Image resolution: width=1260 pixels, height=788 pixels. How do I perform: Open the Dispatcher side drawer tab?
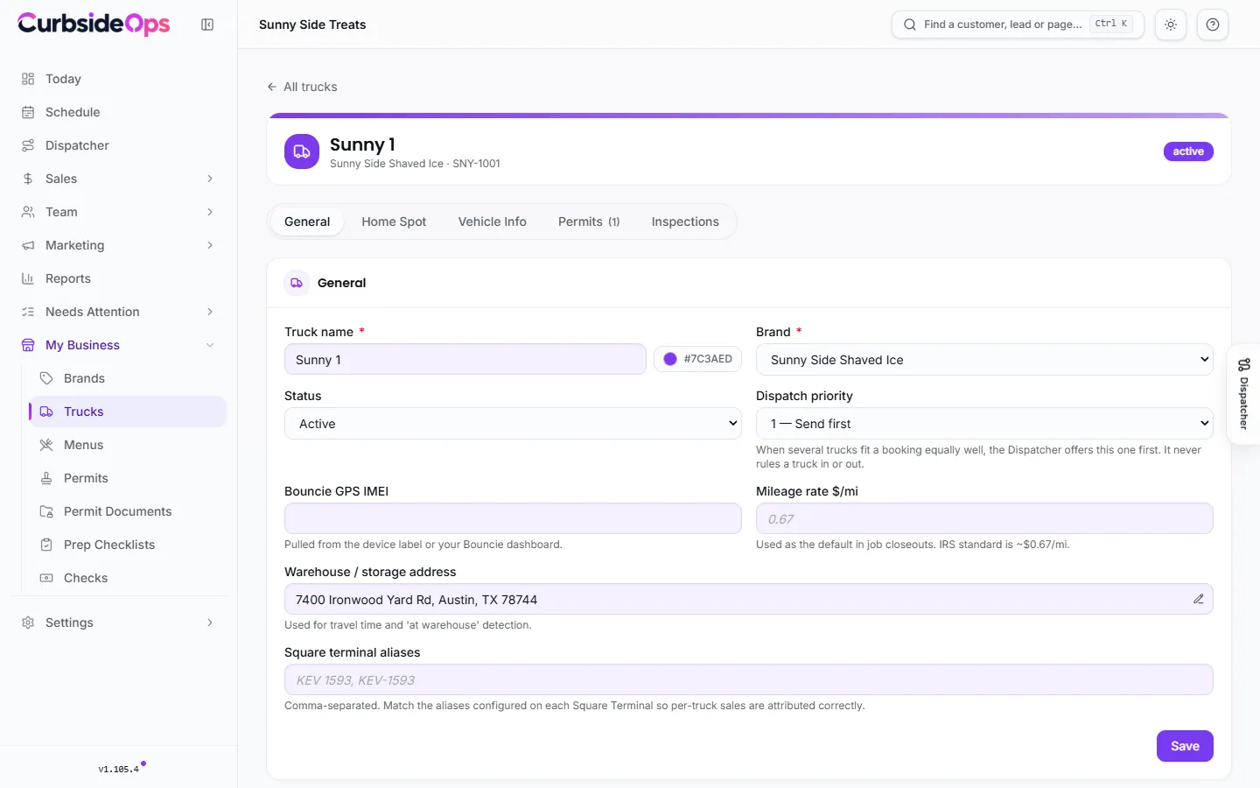point(1243,395)
